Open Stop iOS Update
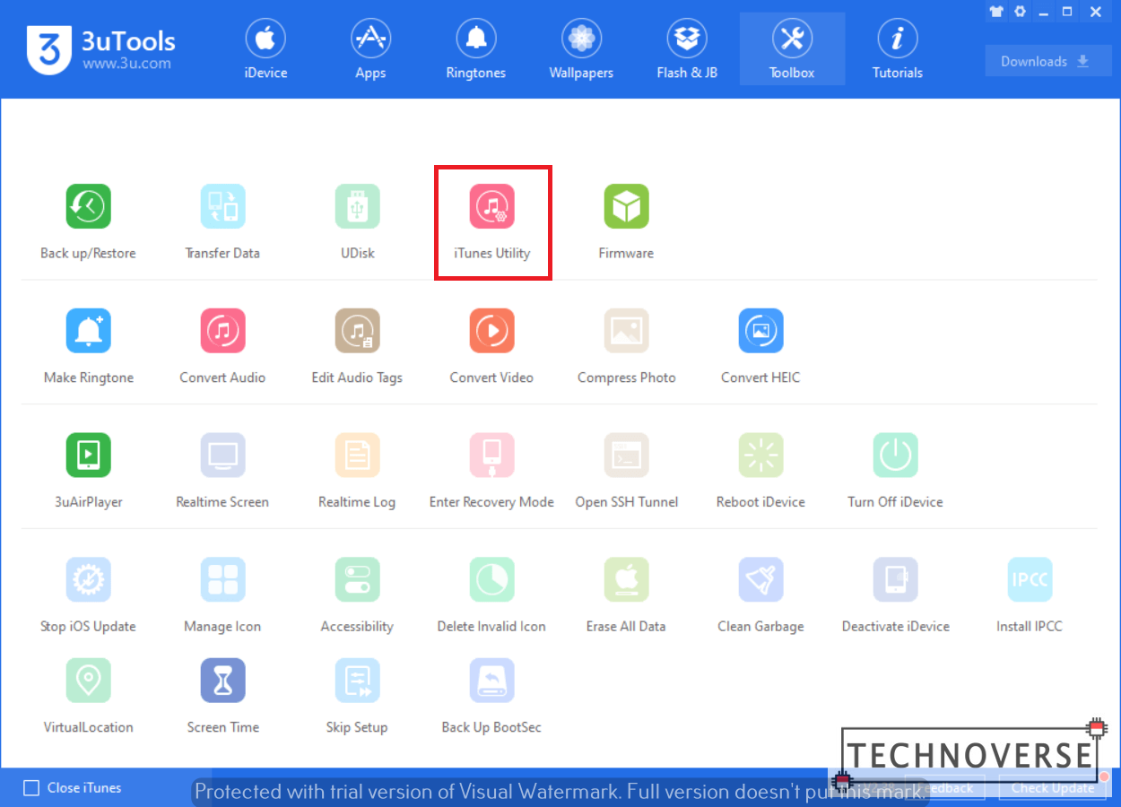The width and height of the screenshot is (1121, 807). (x=88, y=595)
